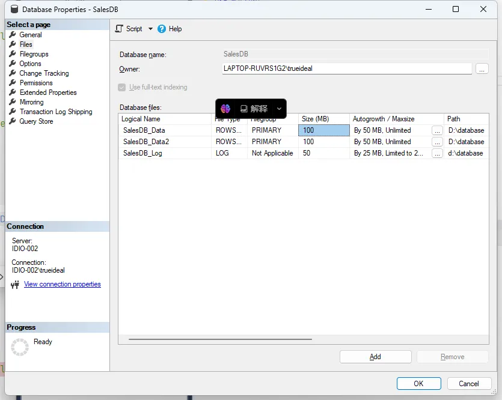Click the purple brain icon on floating toolbar
Screen dimensions: 502x400
pos(225,109)
